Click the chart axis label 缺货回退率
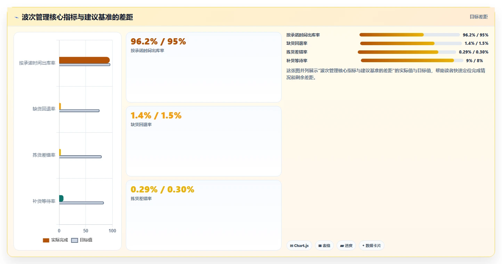 point(44,109)
